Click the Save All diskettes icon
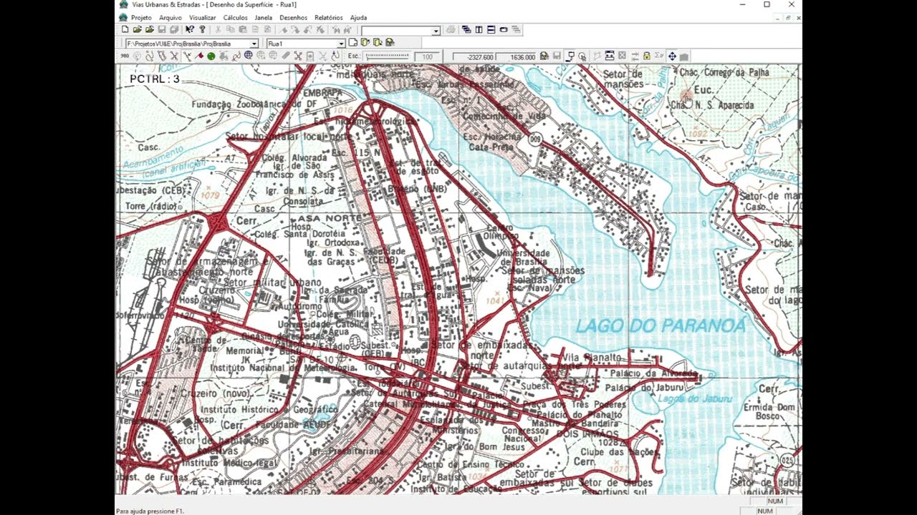917x515 pixels. point(174,29)
